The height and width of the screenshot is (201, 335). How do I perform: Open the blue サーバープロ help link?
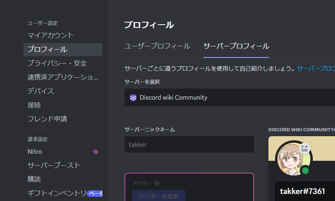pos(316,68)
